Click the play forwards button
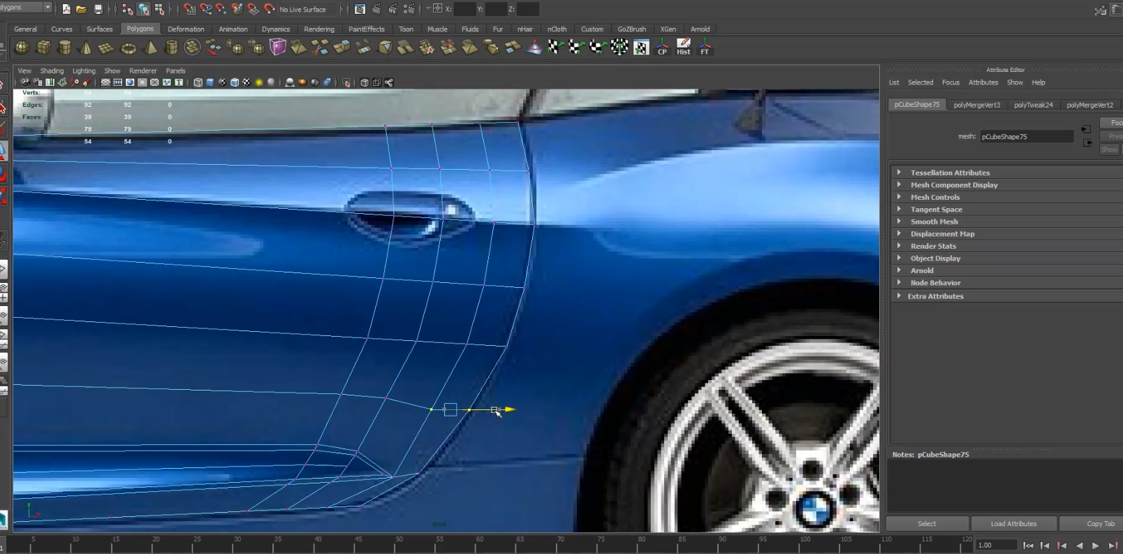This screenshot has height=554, width=1123. click(1096, 546)
